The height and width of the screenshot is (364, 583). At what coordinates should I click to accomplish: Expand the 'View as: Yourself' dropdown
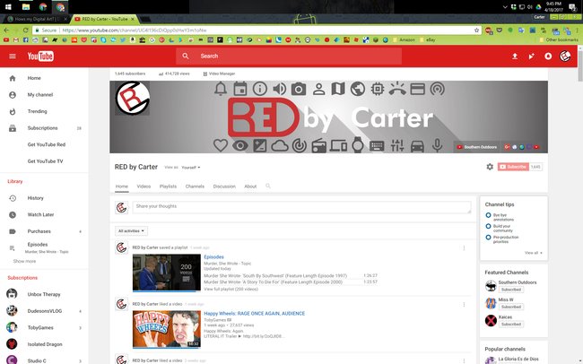coord(191,168)
